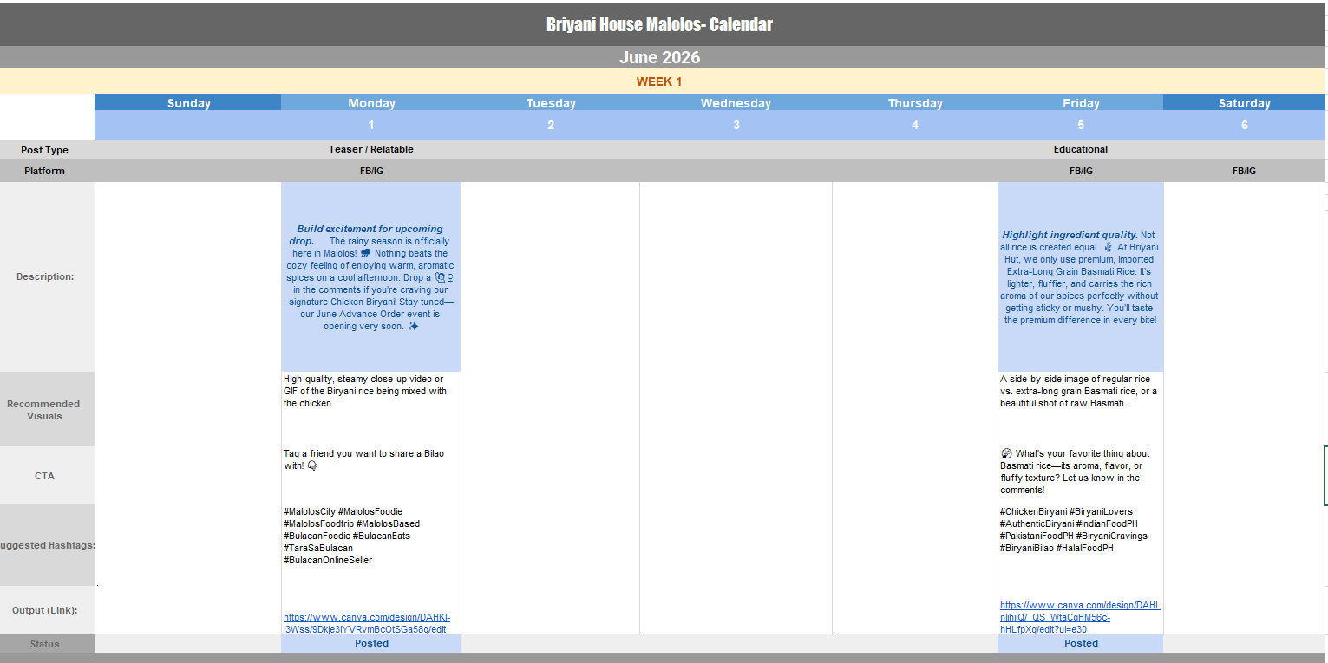Select the 'Build excitement for upcoming drop' description

click(x=371, y=276)
